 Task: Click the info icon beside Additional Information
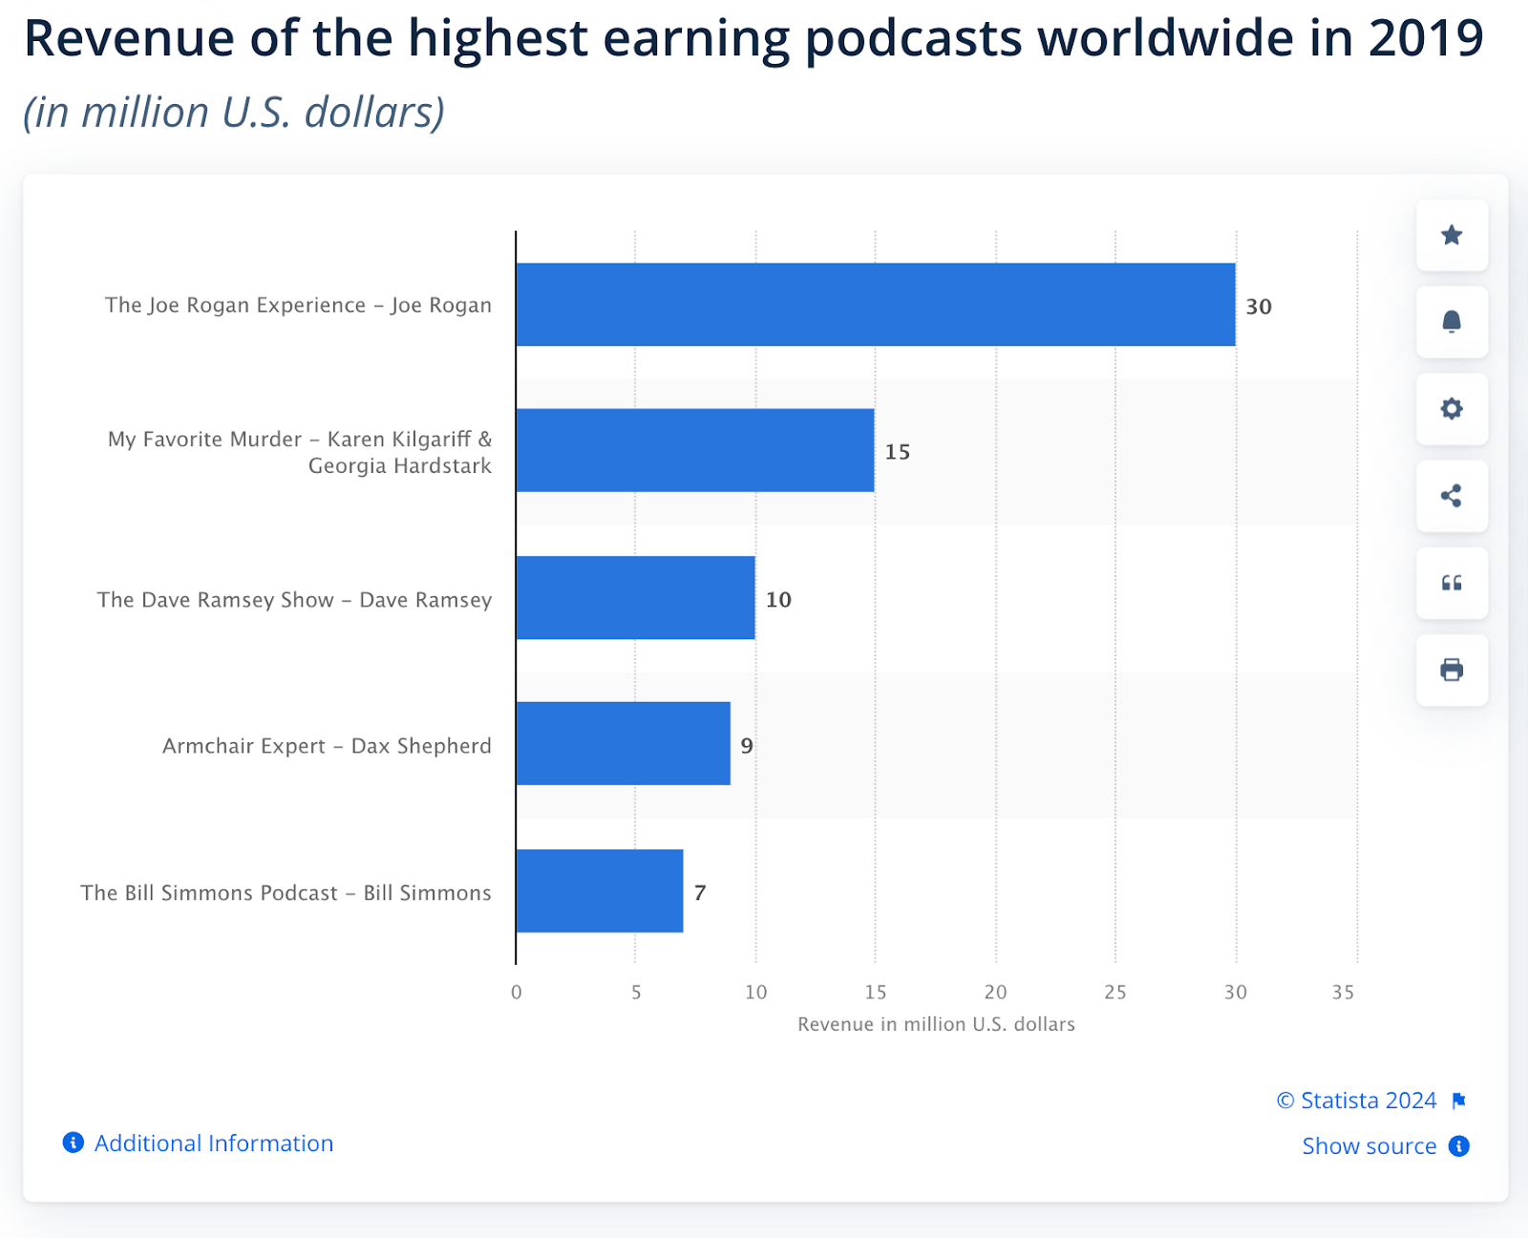[x=73, y=1142]
